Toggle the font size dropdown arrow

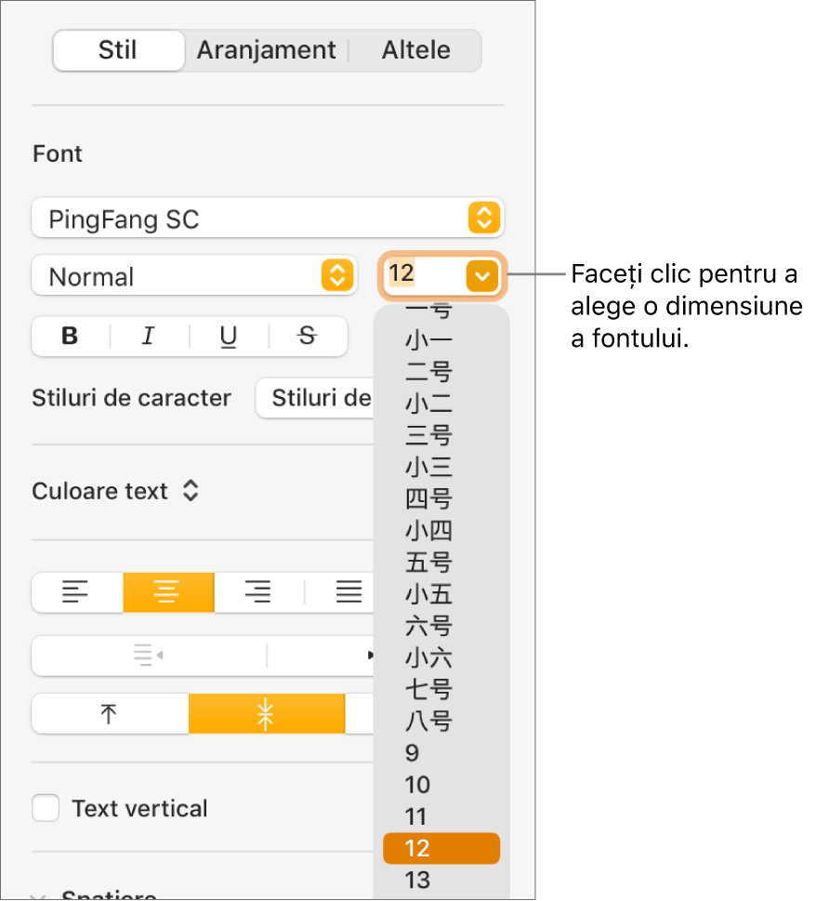(x=482, y=276)
